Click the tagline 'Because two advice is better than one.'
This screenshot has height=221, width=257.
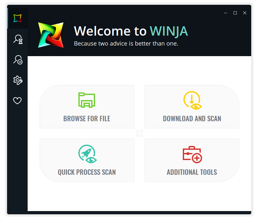point(126,44)
